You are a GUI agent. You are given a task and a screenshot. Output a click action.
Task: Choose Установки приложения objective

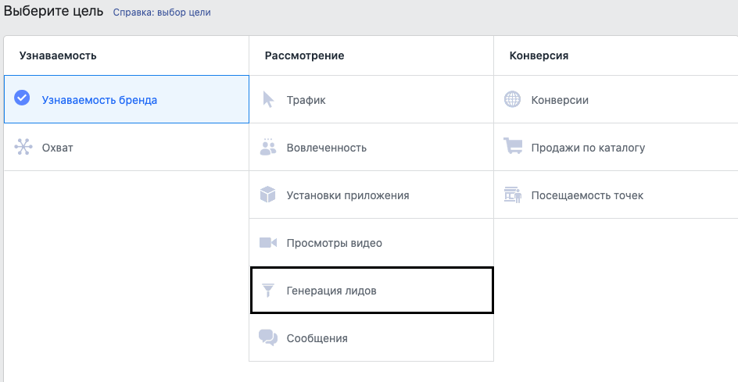(x=371, y=195)
